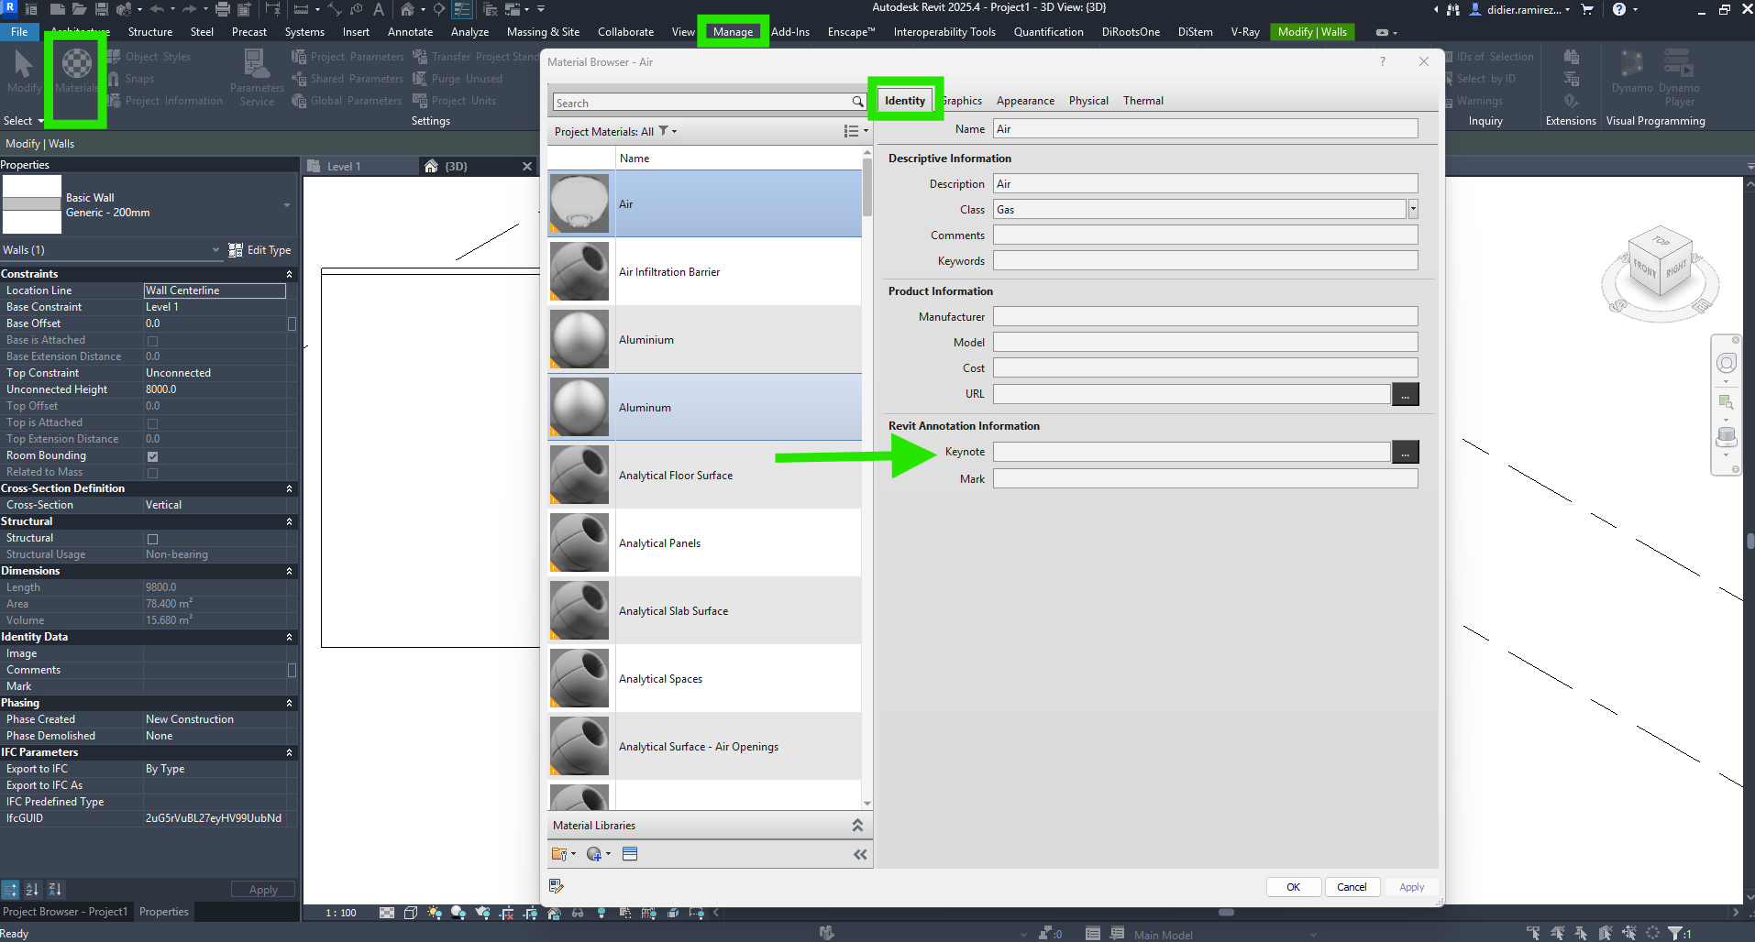This screenshot has height=942, width=1755.
Task: Open the Manage ribbon tab
Action: (733, 32)
